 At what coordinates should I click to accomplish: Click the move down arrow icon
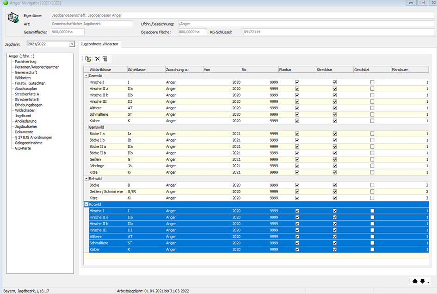pyautogui.click(x=422, y=281)
